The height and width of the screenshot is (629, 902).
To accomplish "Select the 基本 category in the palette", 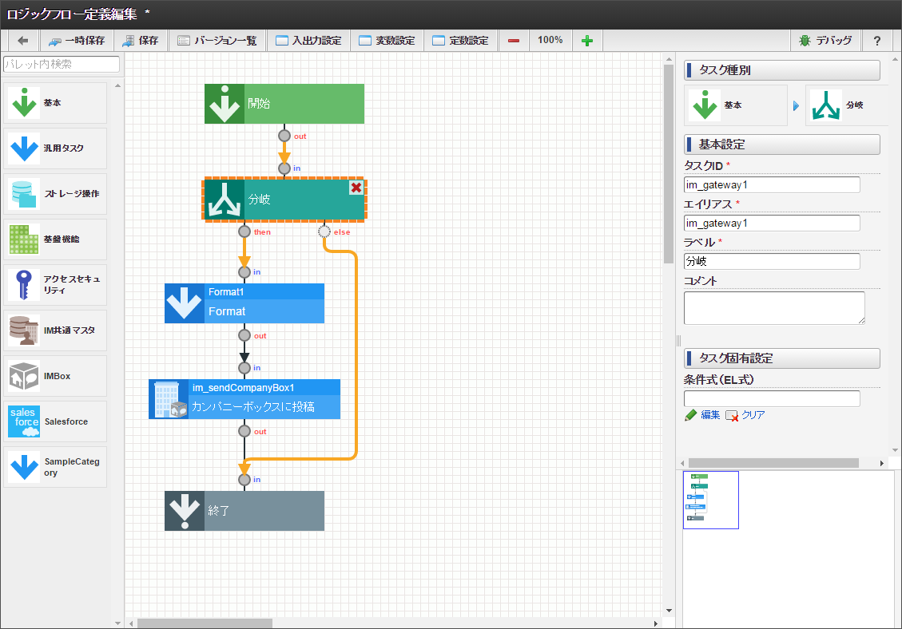I will [54, 102].
